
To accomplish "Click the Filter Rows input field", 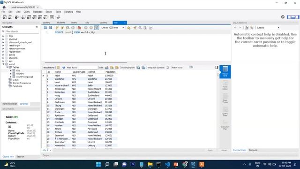I will pos(88,68).
